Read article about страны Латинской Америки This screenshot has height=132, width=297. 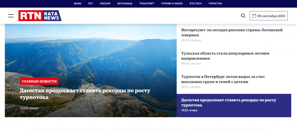(232, 32)
